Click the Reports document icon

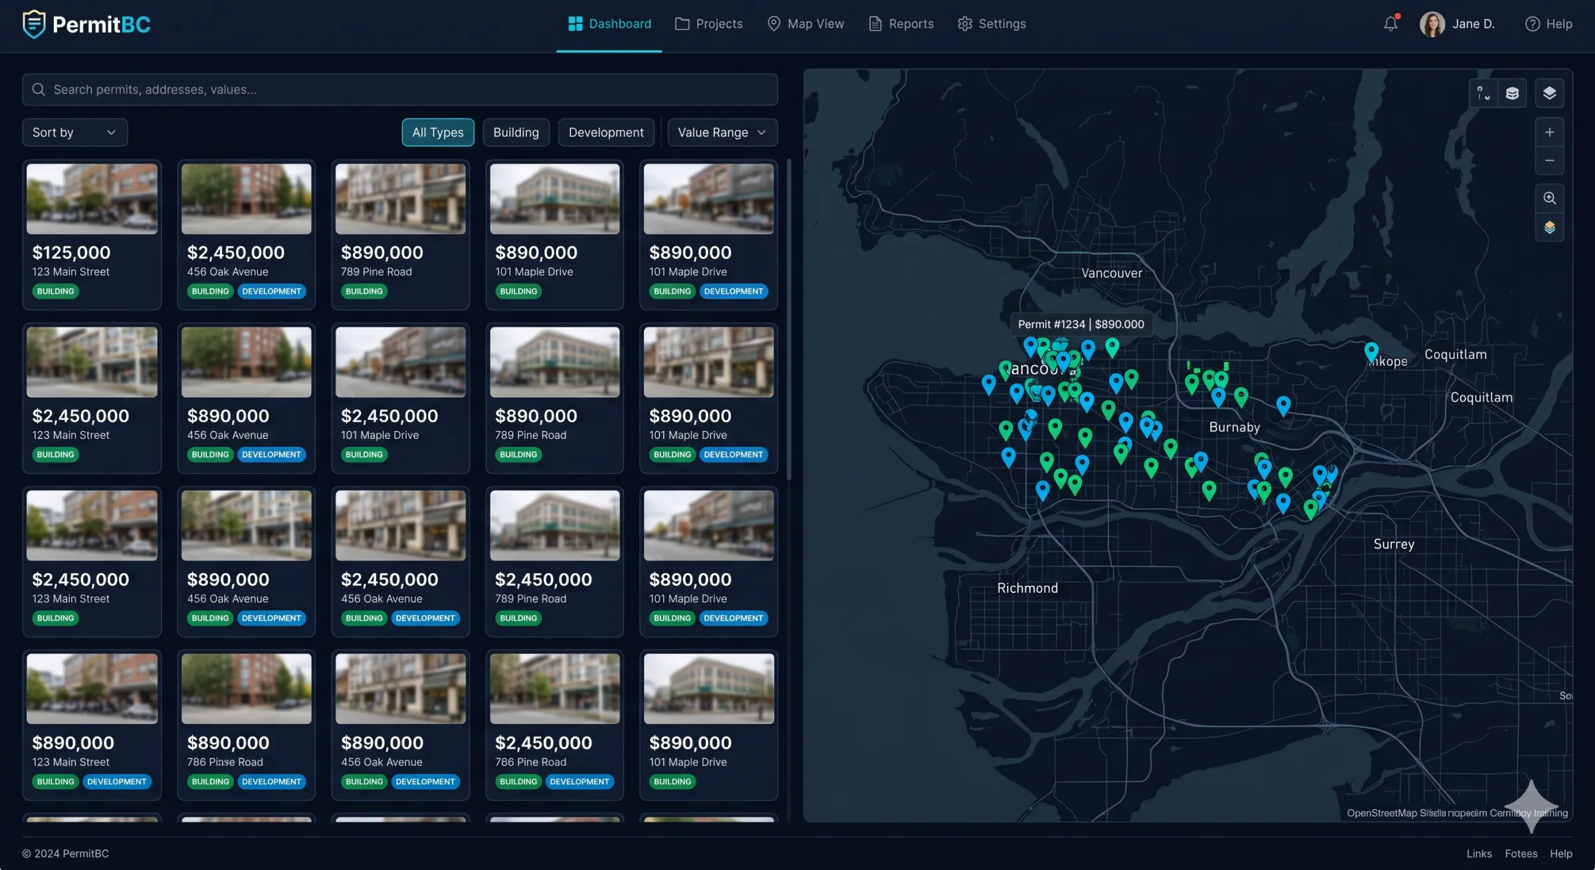(875, 24)
